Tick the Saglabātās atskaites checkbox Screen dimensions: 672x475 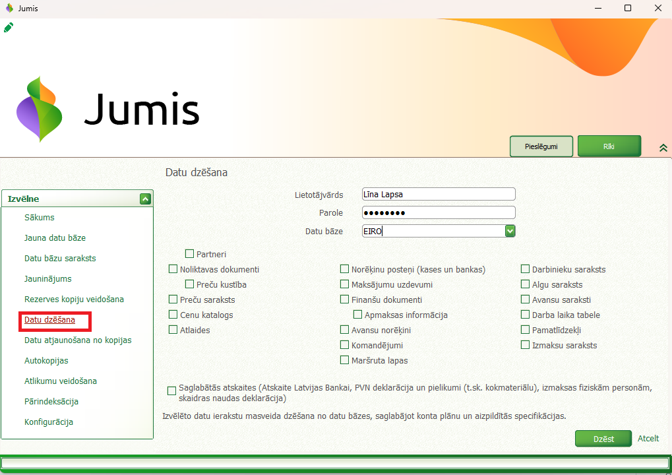(172, 391)
